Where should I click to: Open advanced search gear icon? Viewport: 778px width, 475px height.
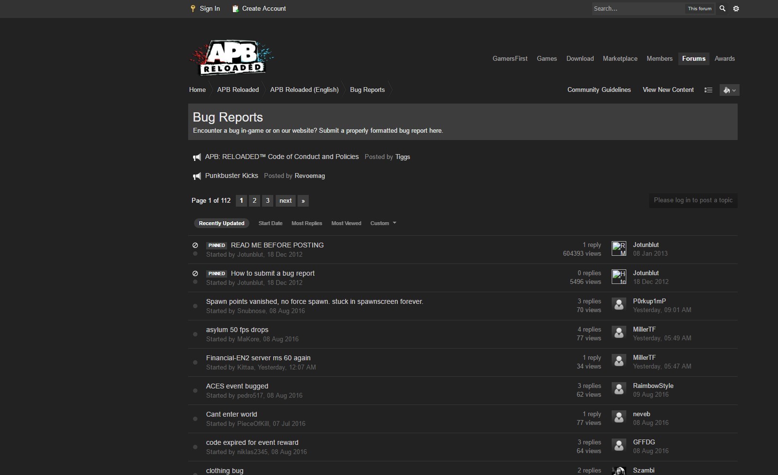click(x=736, y=8)
